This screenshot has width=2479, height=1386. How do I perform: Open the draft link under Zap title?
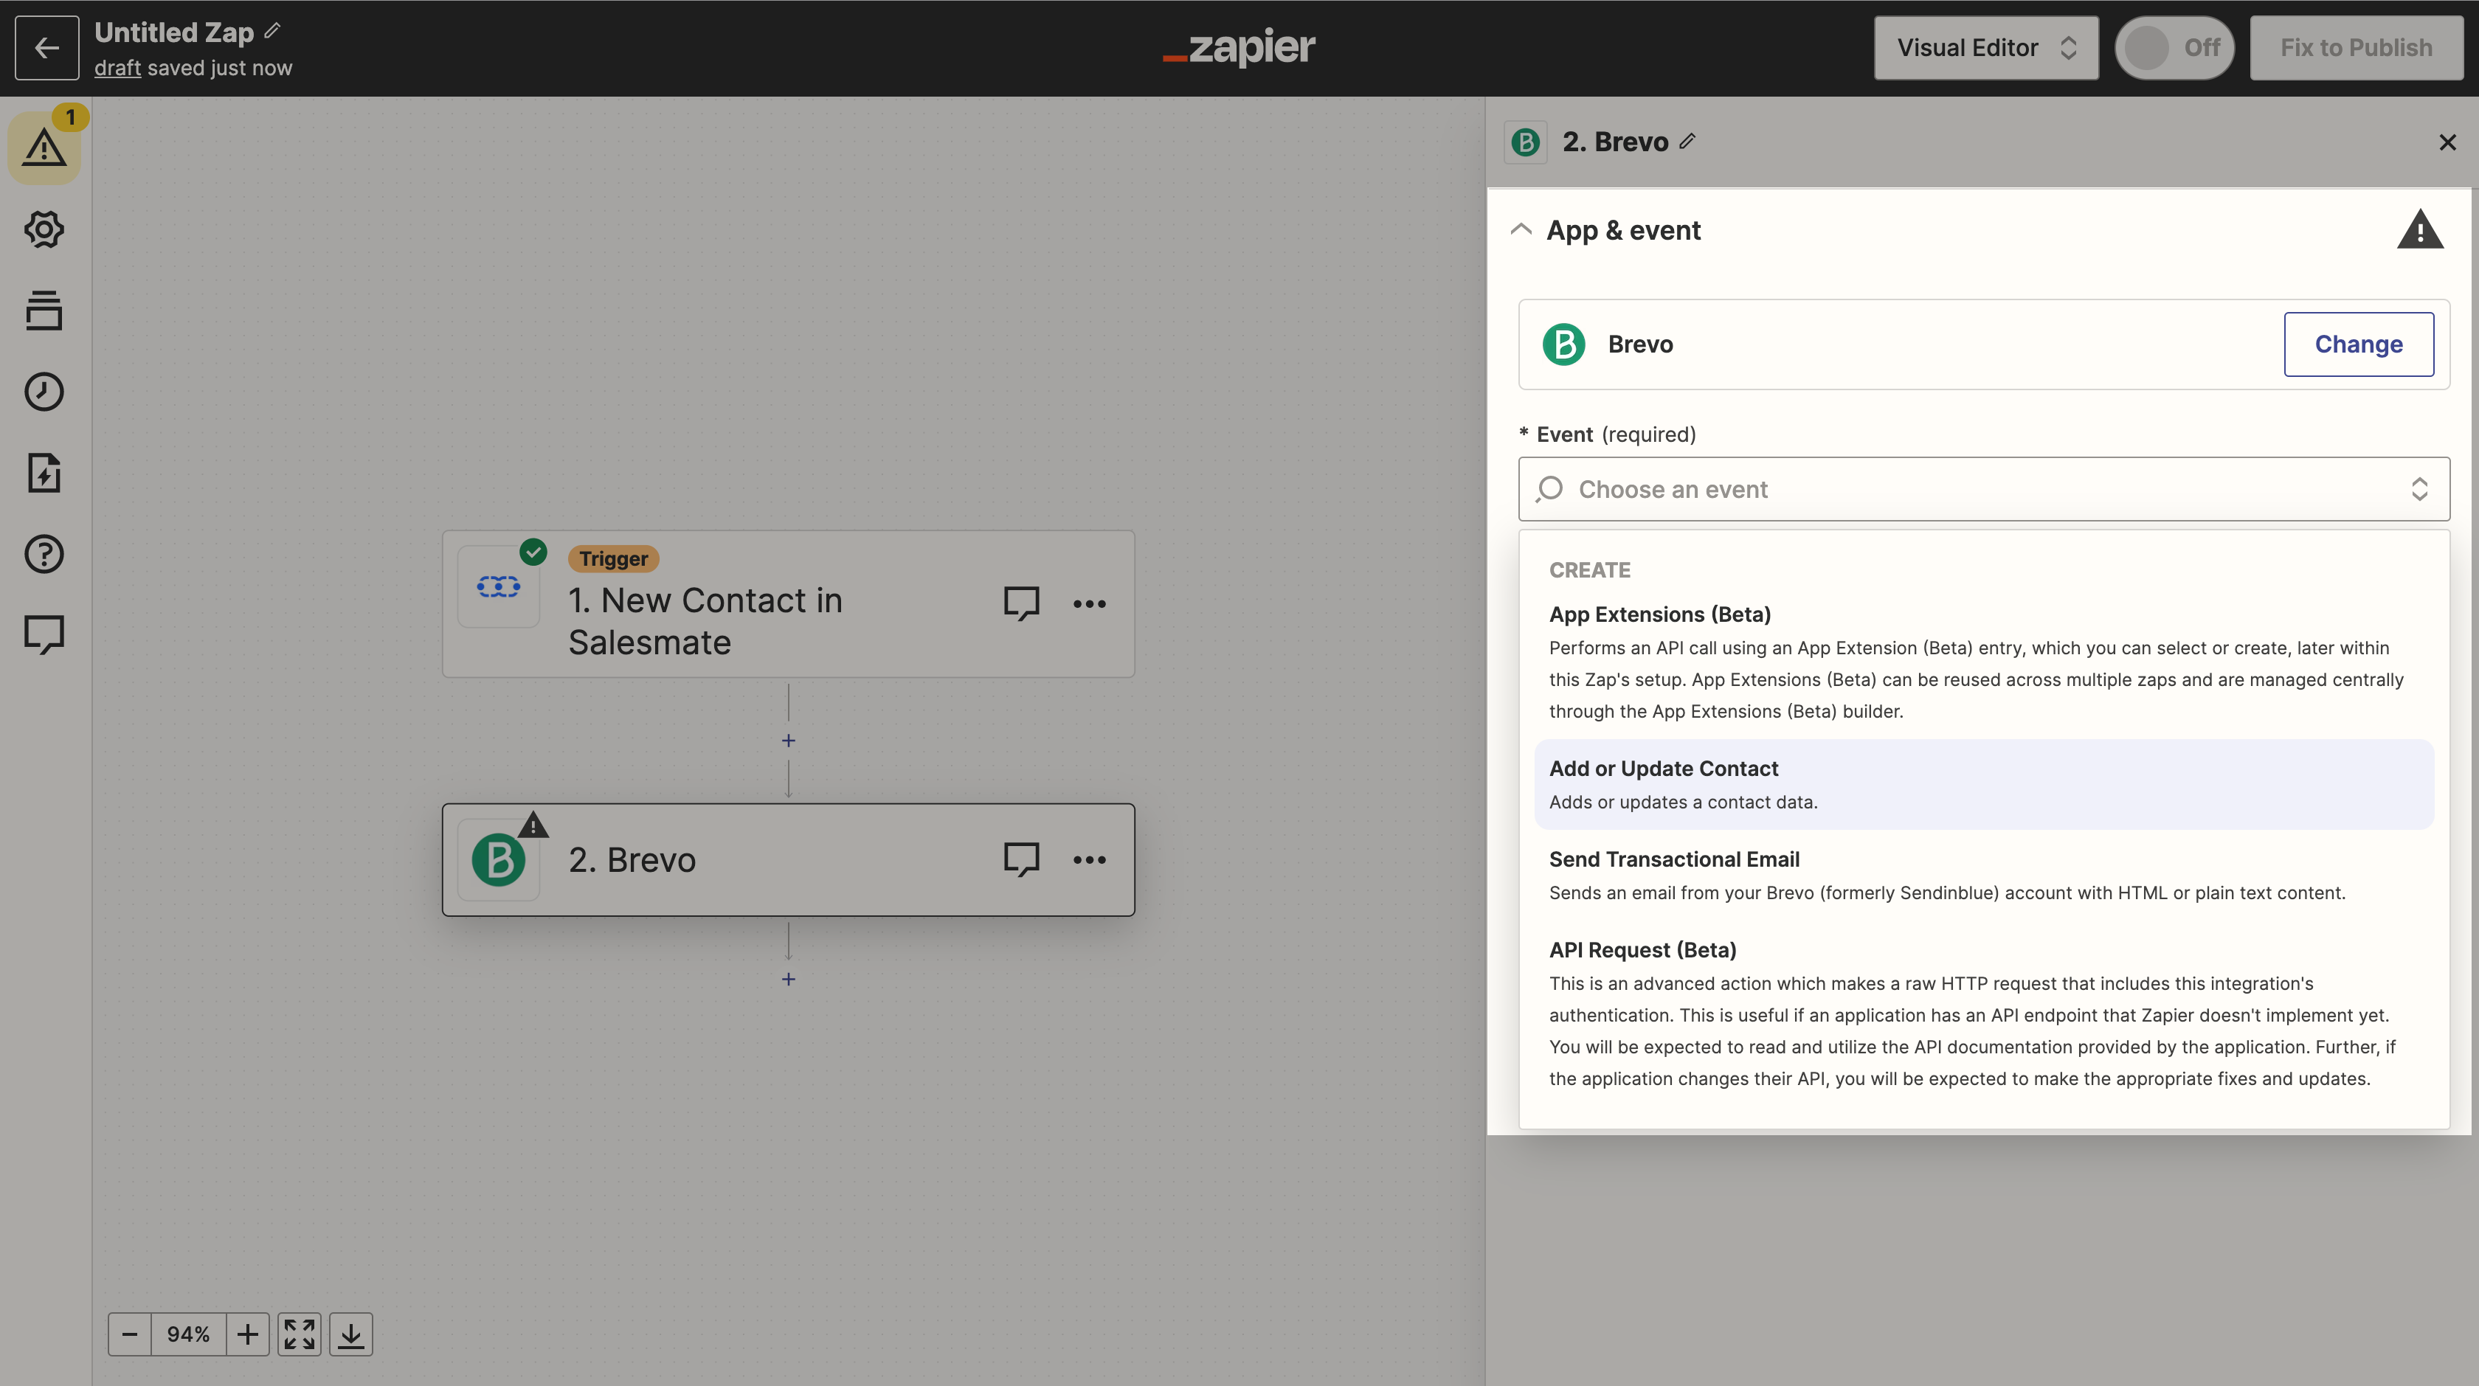pyautogui.click(x=117, y=69)
